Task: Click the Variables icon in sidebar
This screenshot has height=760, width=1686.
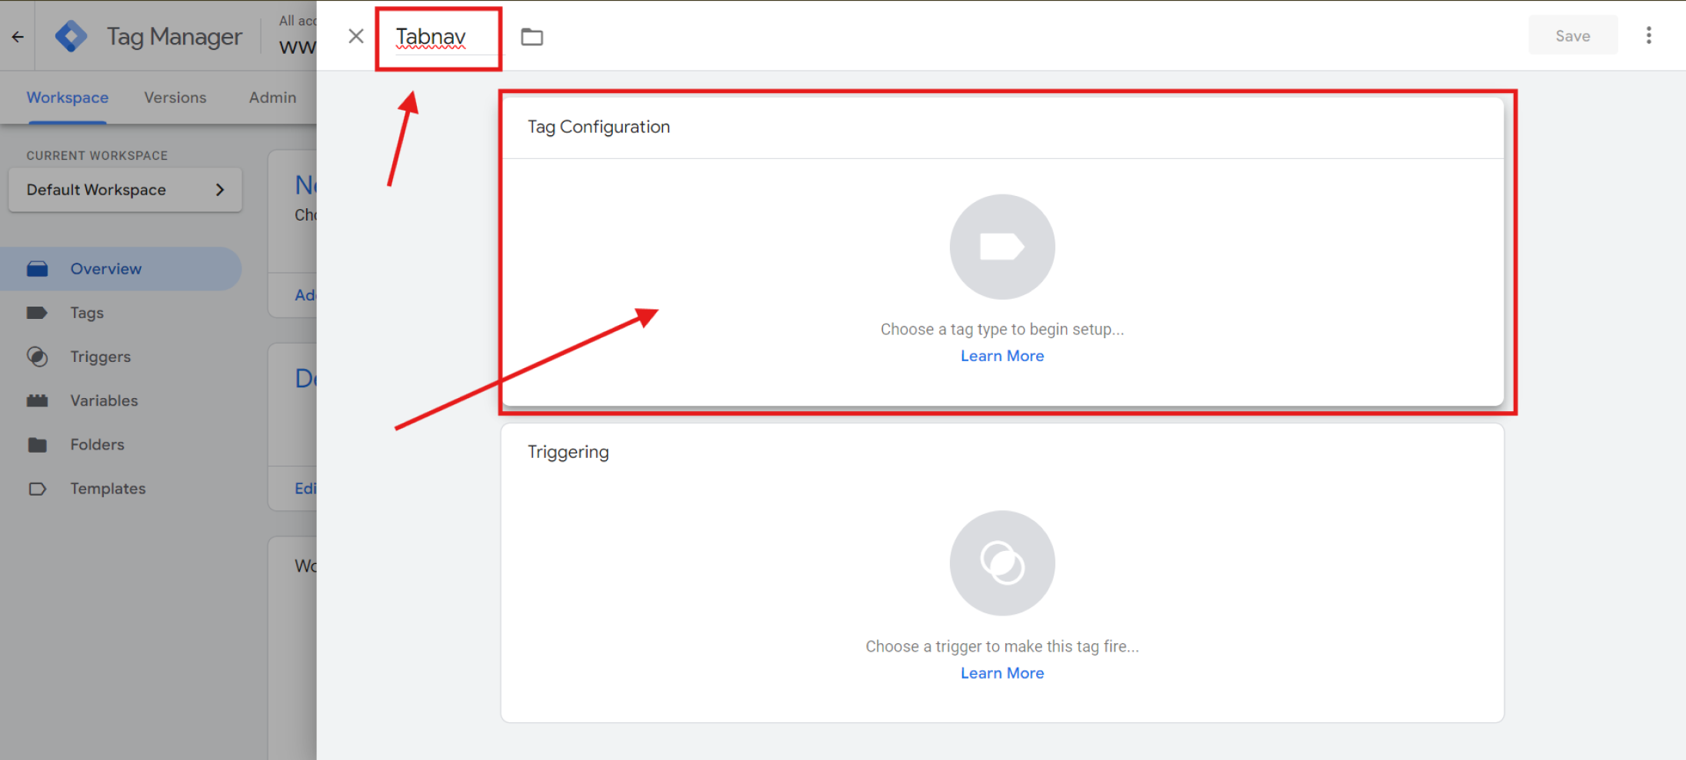Action: click(37, 400)
